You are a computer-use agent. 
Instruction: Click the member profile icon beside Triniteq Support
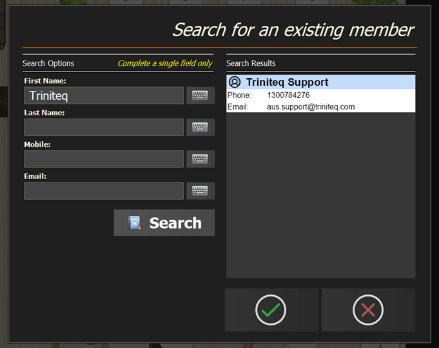(x=235, y=82)
